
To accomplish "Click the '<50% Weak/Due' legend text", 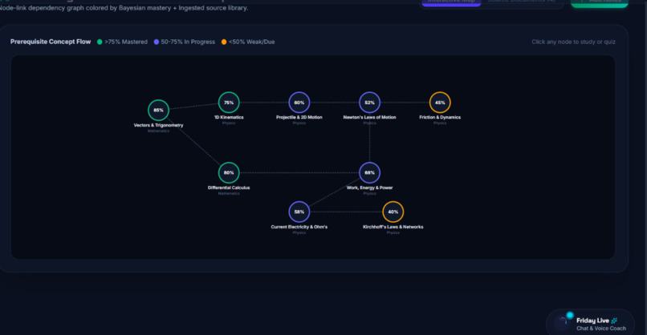I will pyautogui.click(x=251, y=42).
